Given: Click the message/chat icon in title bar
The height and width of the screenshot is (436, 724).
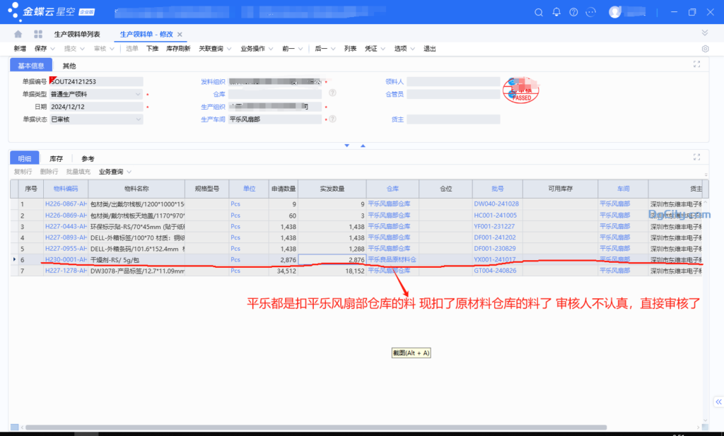Looking at the screenshot, I should (x=590, y=12).
